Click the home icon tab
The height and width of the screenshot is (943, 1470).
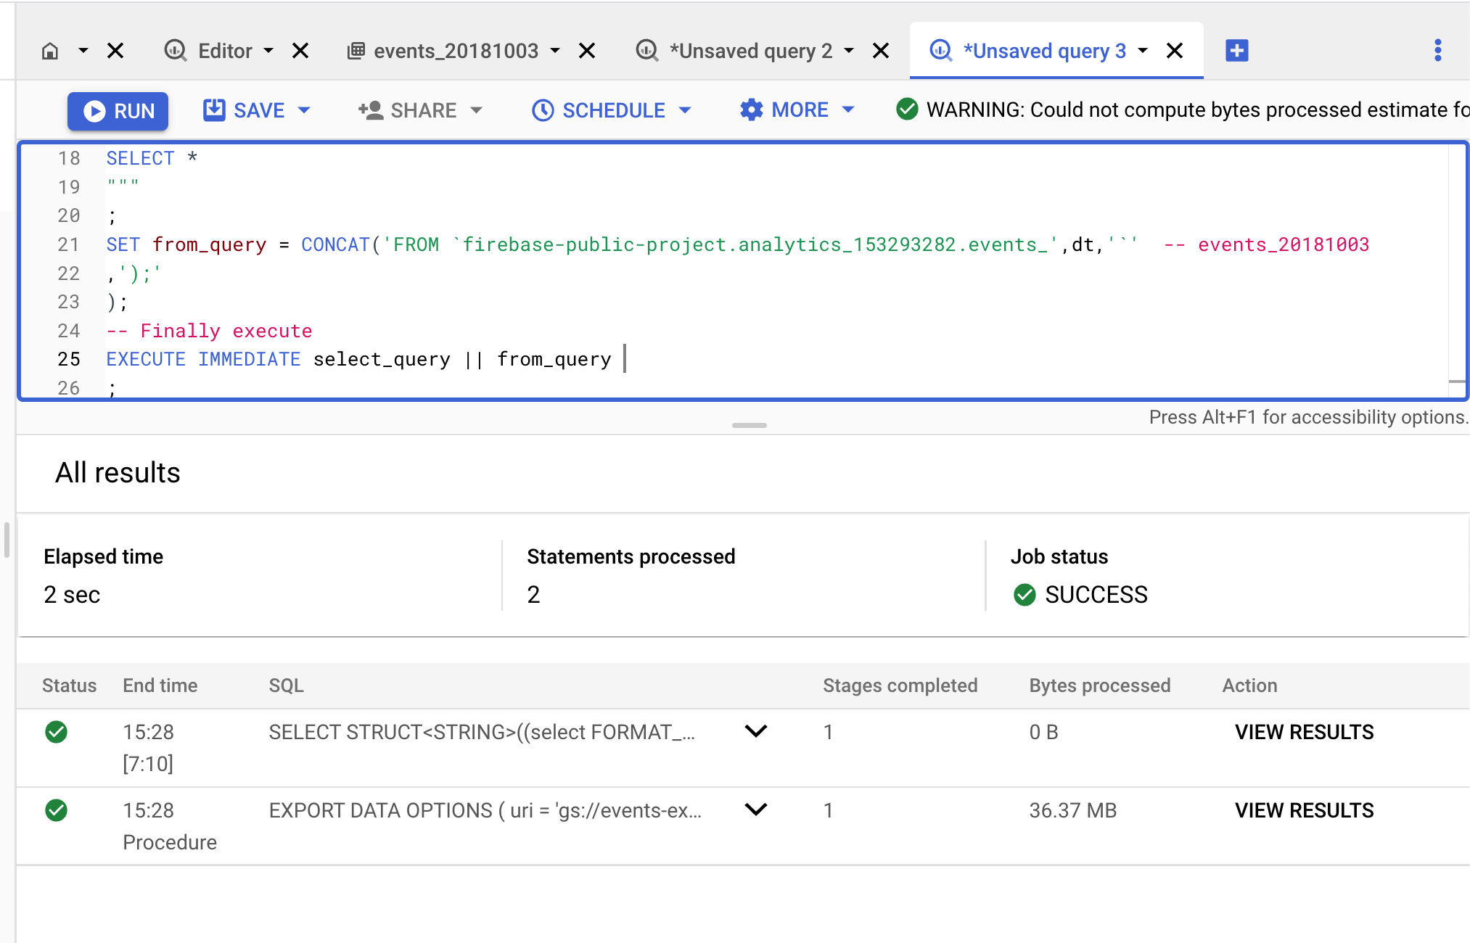click(x=50, y=51)
